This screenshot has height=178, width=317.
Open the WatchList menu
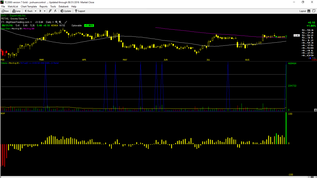(x=13, y=6)
